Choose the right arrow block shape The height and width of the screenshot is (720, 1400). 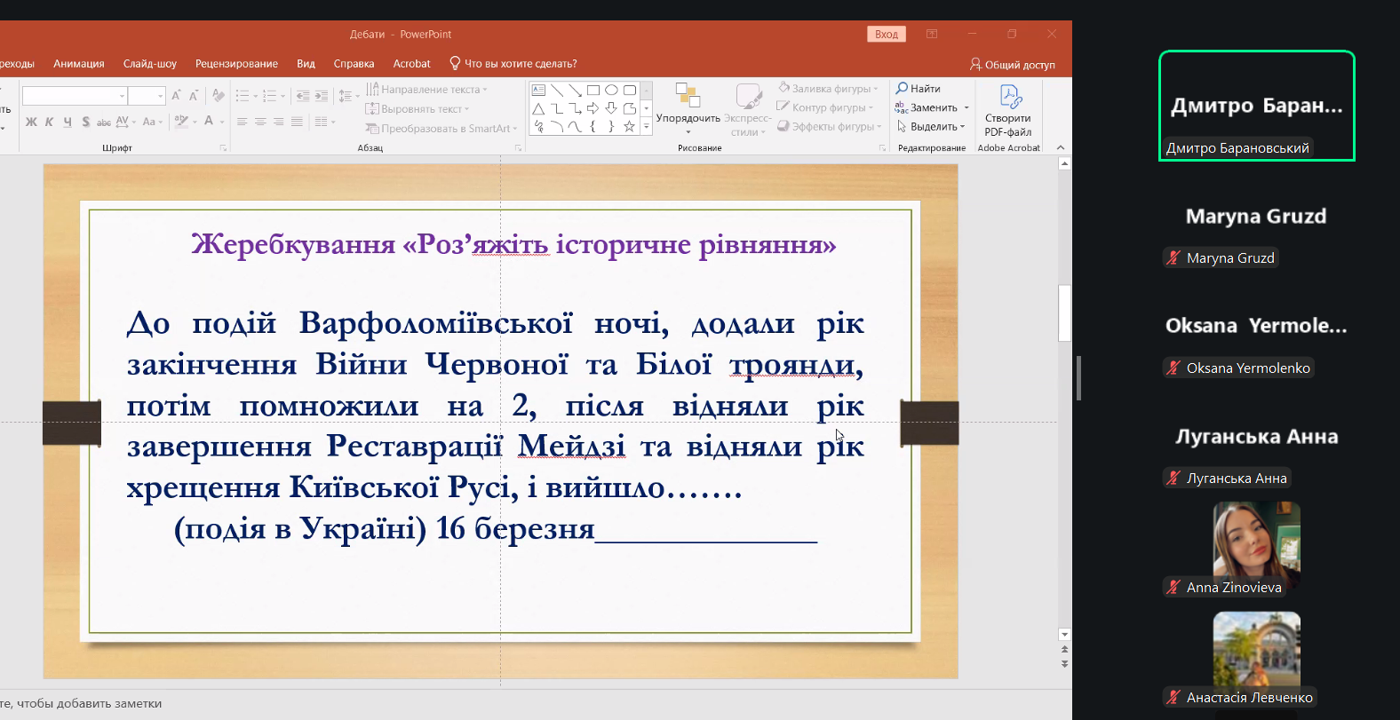tap(593, 108)
